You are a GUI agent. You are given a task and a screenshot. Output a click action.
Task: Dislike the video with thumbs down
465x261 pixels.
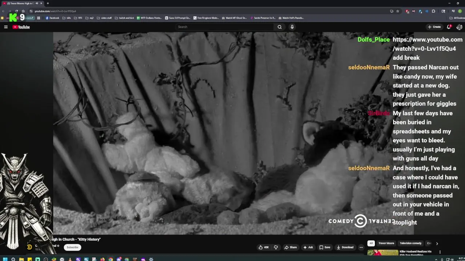(276, 247)
